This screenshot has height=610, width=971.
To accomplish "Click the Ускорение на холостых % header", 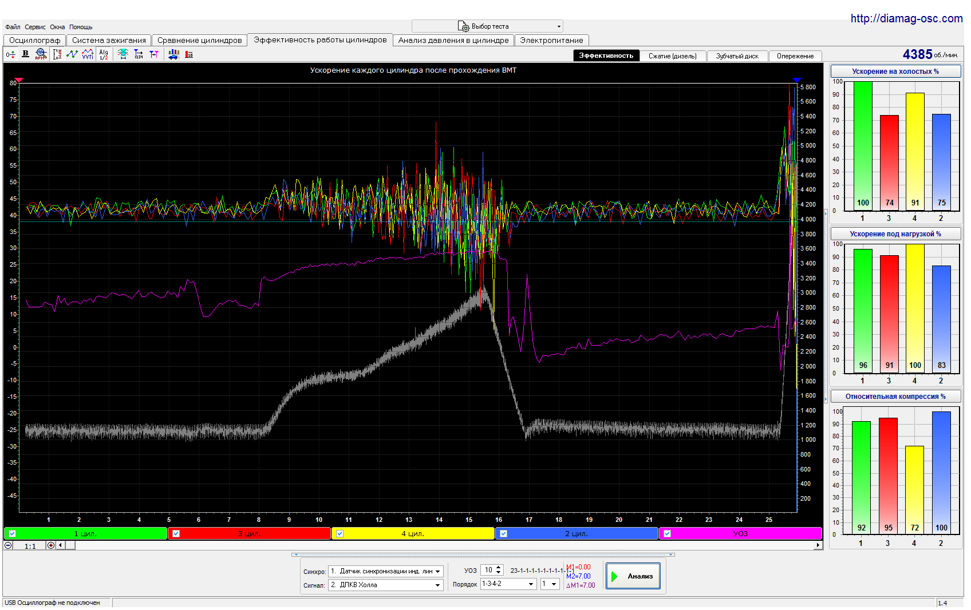I will [x=895, y=72].
